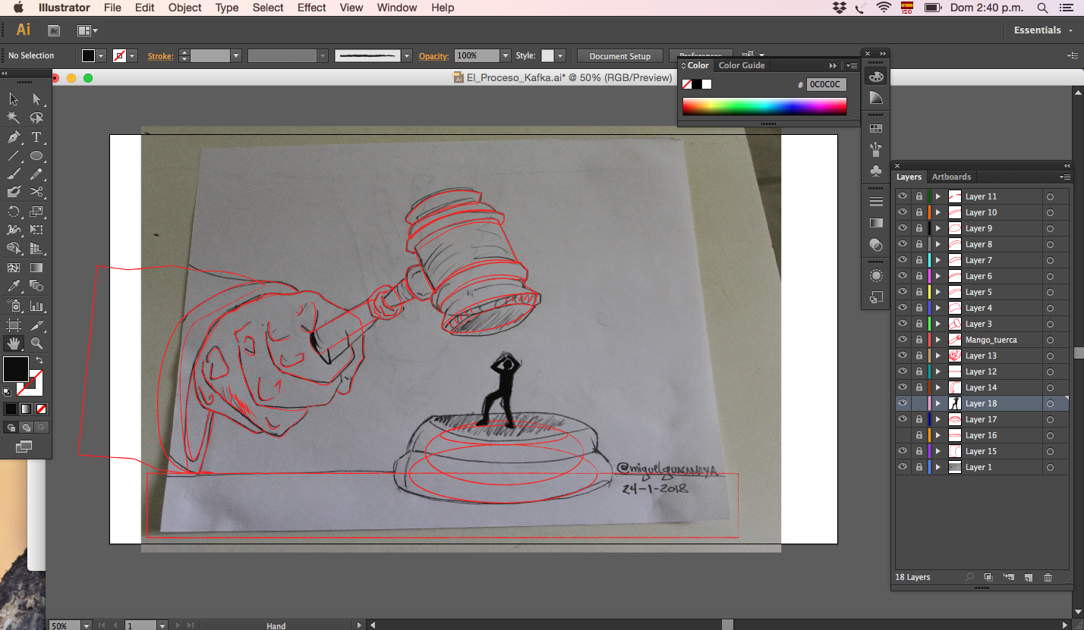This screenshot has height=630, width=1084.
Task: Select the Lasso tool
Action: click(36, 118)
